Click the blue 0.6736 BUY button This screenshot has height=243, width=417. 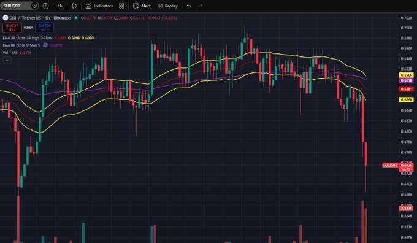pyautogui.click(x=44, y=28)
